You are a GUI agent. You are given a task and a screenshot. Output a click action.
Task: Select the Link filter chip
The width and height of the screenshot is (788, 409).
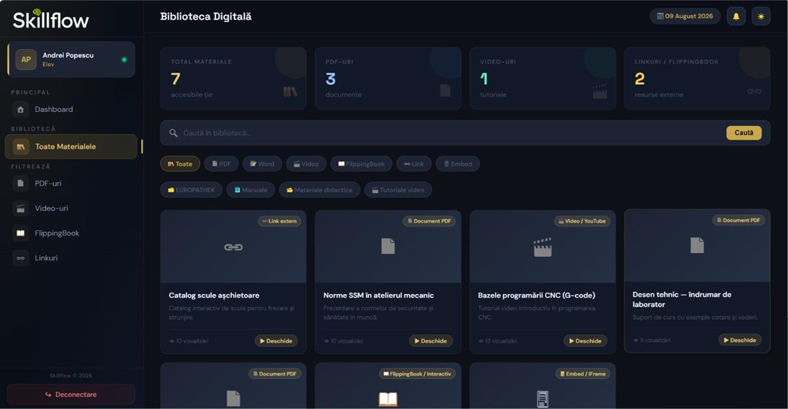(414, 164)
